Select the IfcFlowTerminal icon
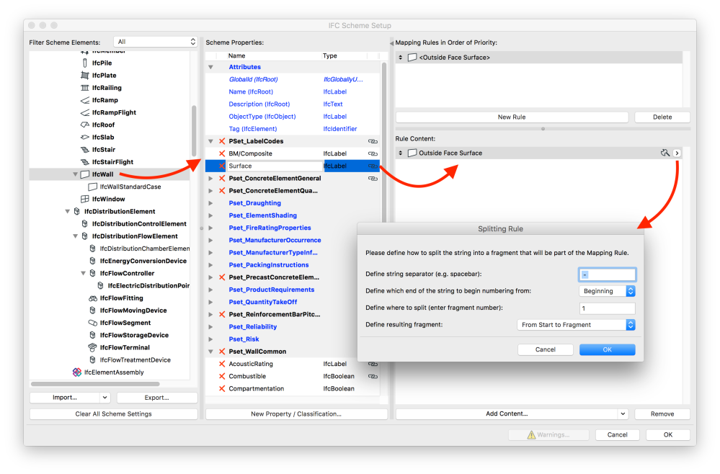Viewport: 720px width, 474px height. pyautogui.click(x=93, y=348)
